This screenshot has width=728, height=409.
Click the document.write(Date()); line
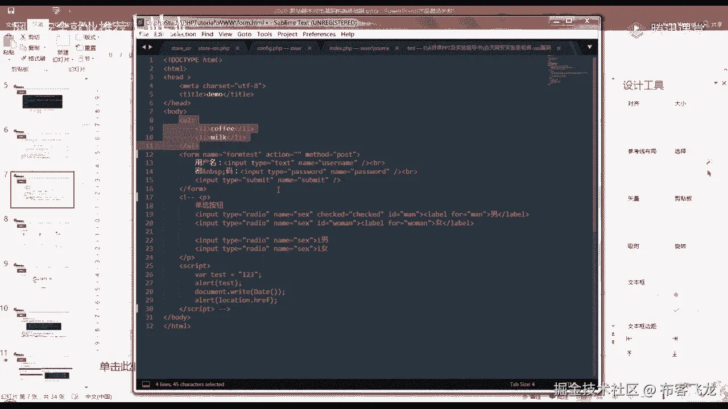[x=239, y=291]
